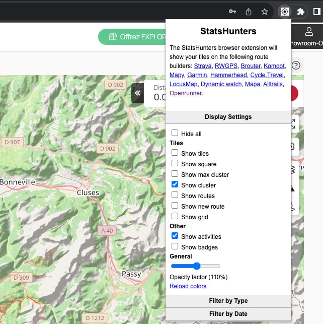
Task: Click the Passy town label on map
Action: (131, 274)
